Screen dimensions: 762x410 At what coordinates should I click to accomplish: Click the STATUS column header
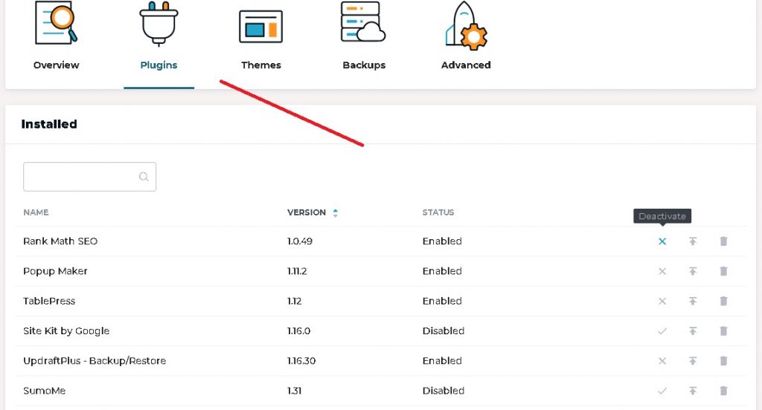pyautogui.click(x=438, y=212)
